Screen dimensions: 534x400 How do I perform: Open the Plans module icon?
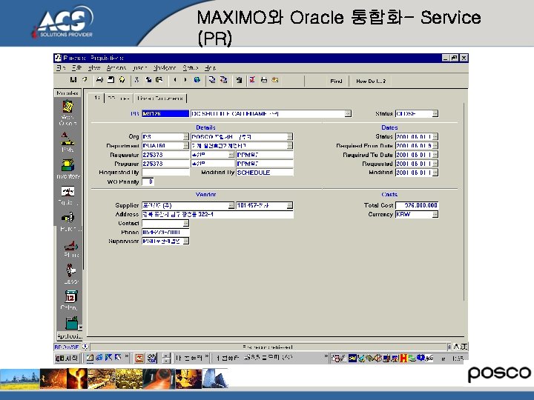tap(71, 245)
